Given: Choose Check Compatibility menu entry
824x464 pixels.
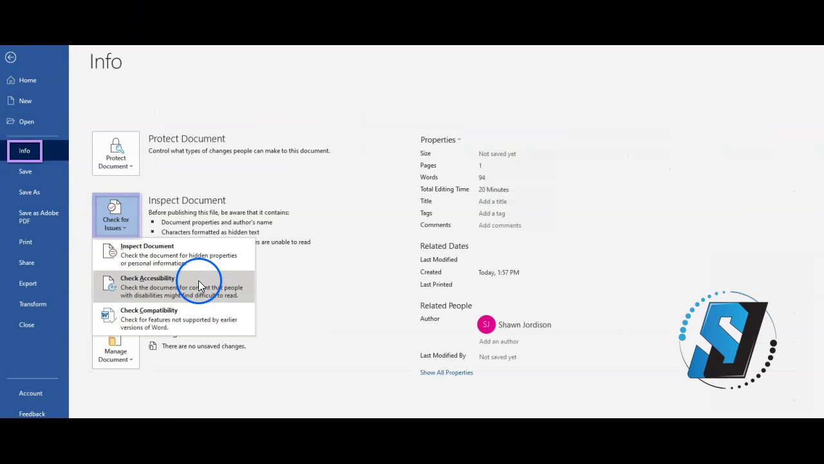Looking at the screenshot, I should 174,319.
